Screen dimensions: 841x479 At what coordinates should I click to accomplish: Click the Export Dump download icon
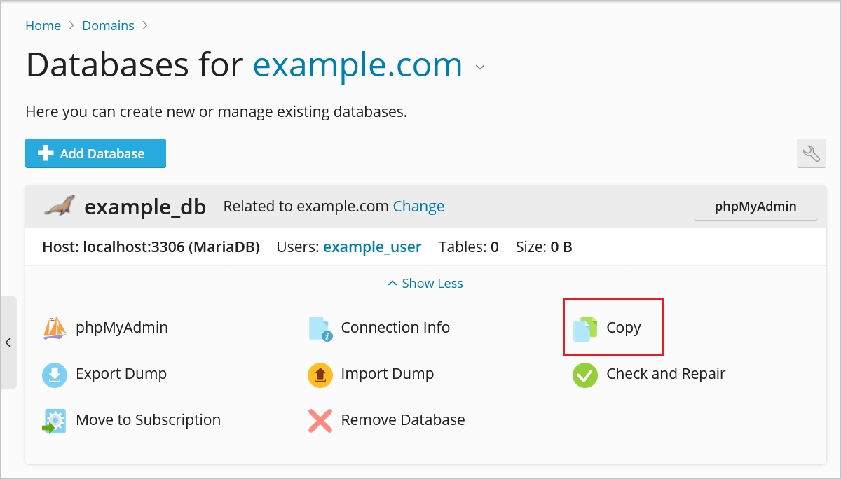pos(55,375)
